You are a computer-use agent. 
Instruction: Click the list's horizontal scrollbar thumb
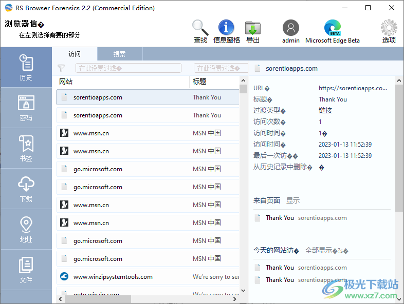click(98, 299)
